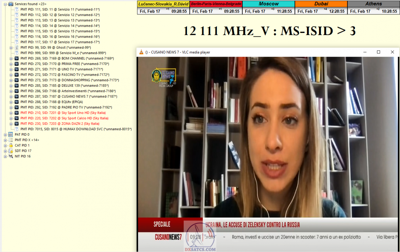Maximize the VLC media player window
Viewport: 400px width, 252px height.
(378, 52)
